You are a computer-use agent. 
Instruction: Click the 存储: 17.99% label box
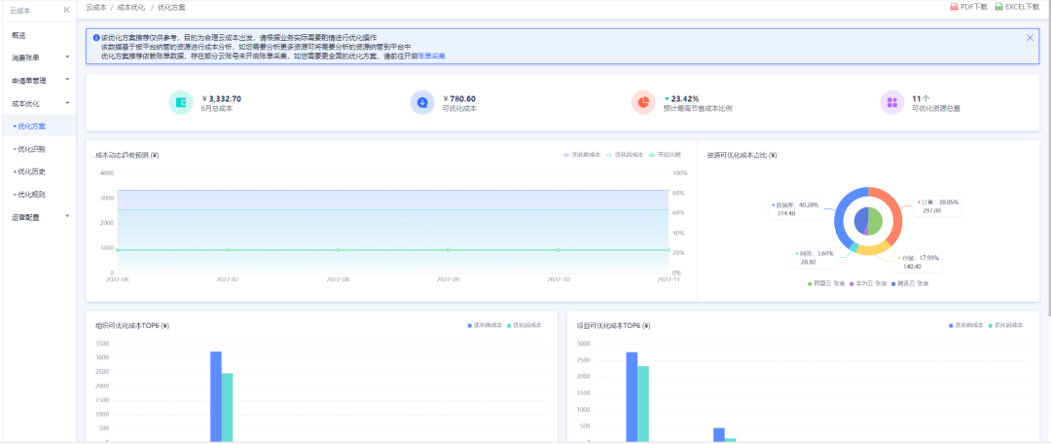click(919, 262)
